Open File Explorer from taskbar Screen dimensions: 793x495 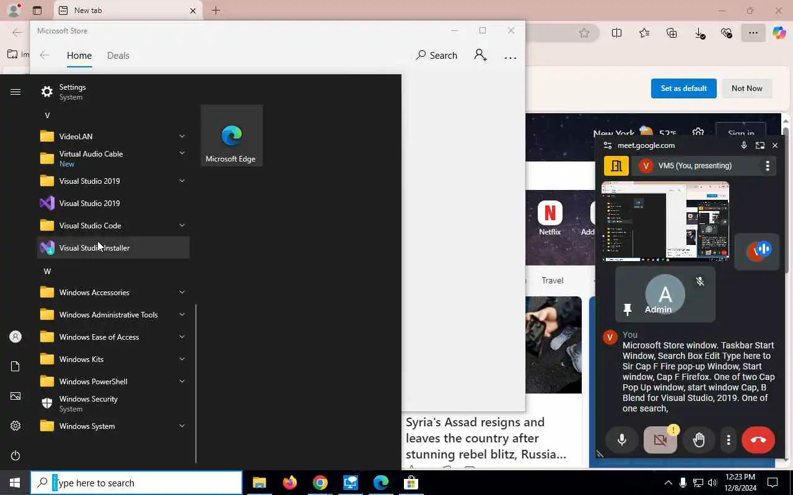[x=259, y=483]
